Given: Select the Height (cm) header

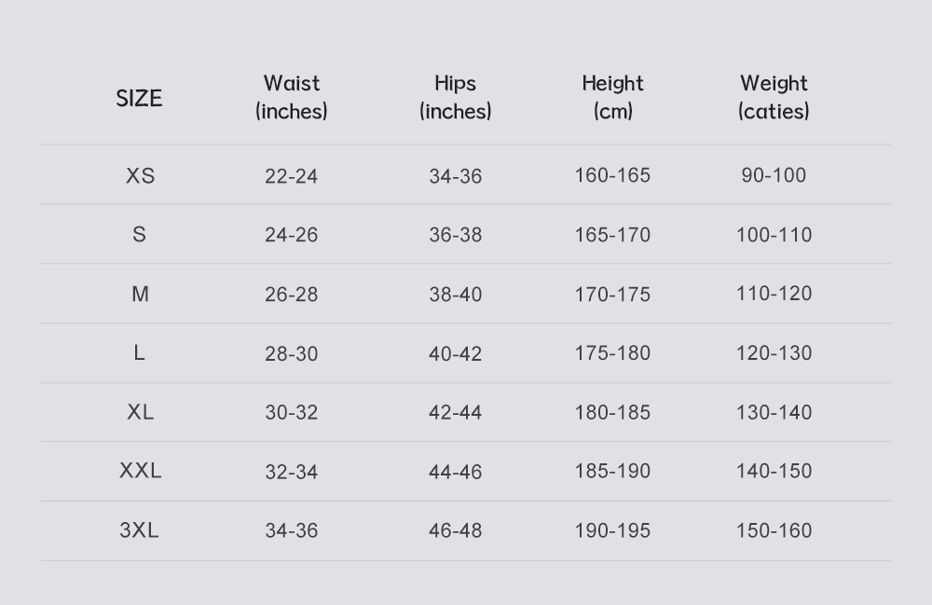Looking at the screenshot, I should point(613,97).
